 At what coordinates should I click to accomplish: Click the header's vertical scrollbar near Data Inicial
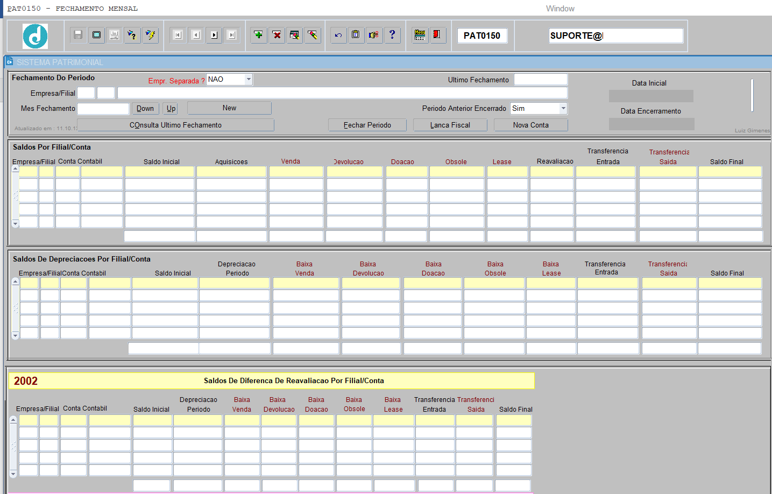752,95
